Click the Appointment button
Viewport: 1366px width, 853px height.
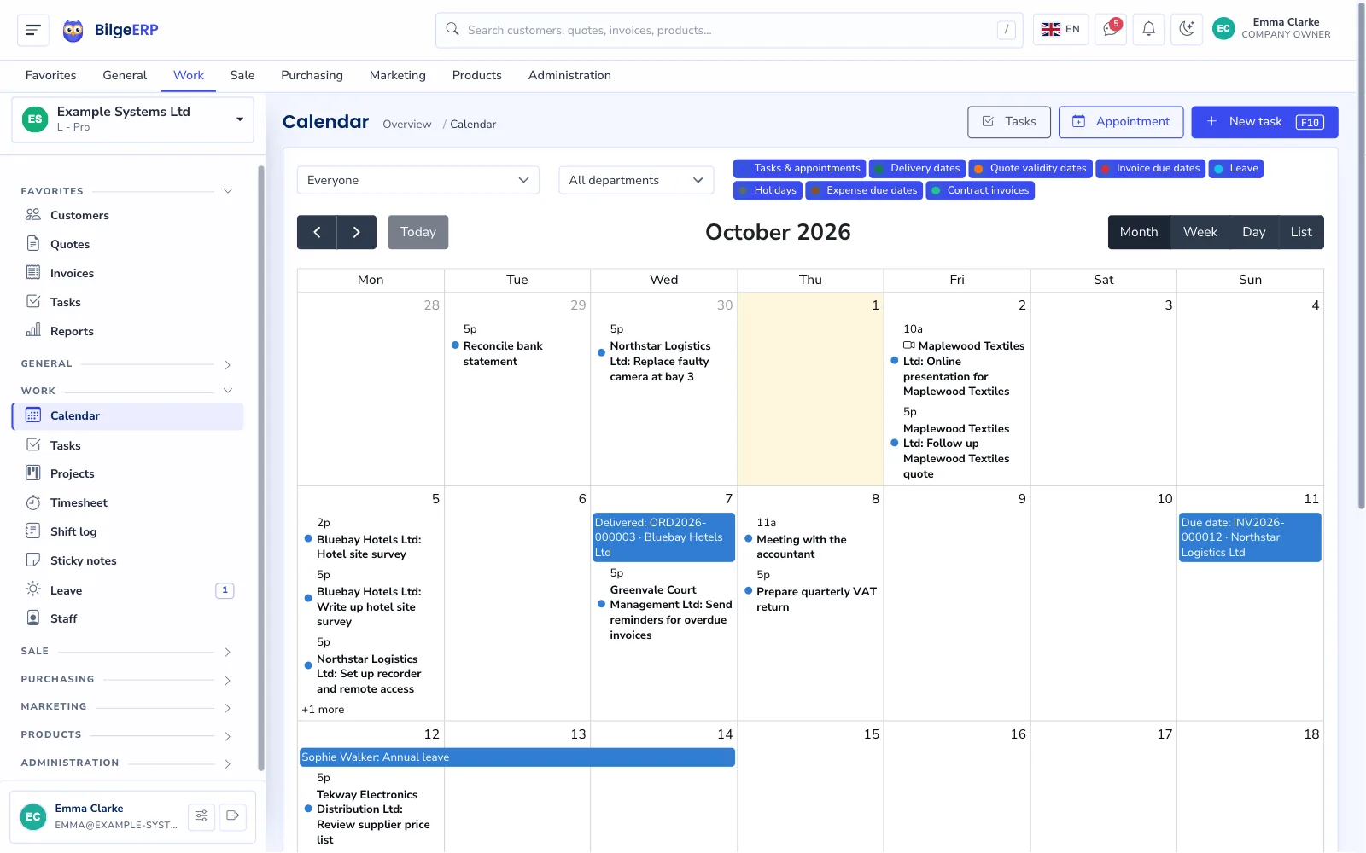[1121, 122]
